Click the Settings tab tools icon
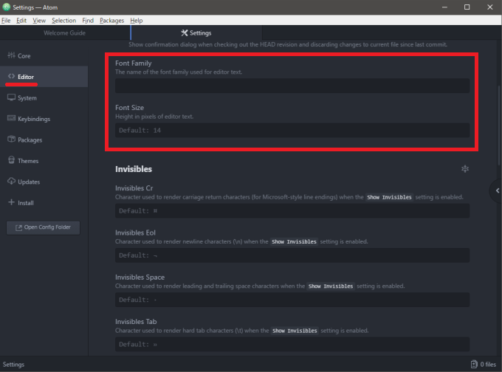Image resolution: width=502 pixels, height=372 pixels. pyautogui.click(x=185, y=32)
